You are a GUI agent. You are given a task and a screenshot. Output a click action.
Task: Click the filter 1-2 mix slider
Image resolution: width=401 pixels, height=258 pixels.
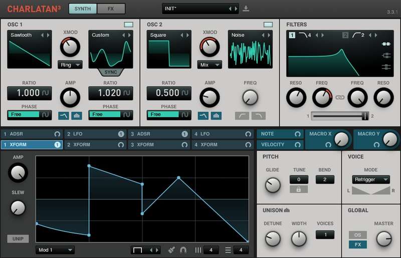pyautogui.click(x=339, y=116)
